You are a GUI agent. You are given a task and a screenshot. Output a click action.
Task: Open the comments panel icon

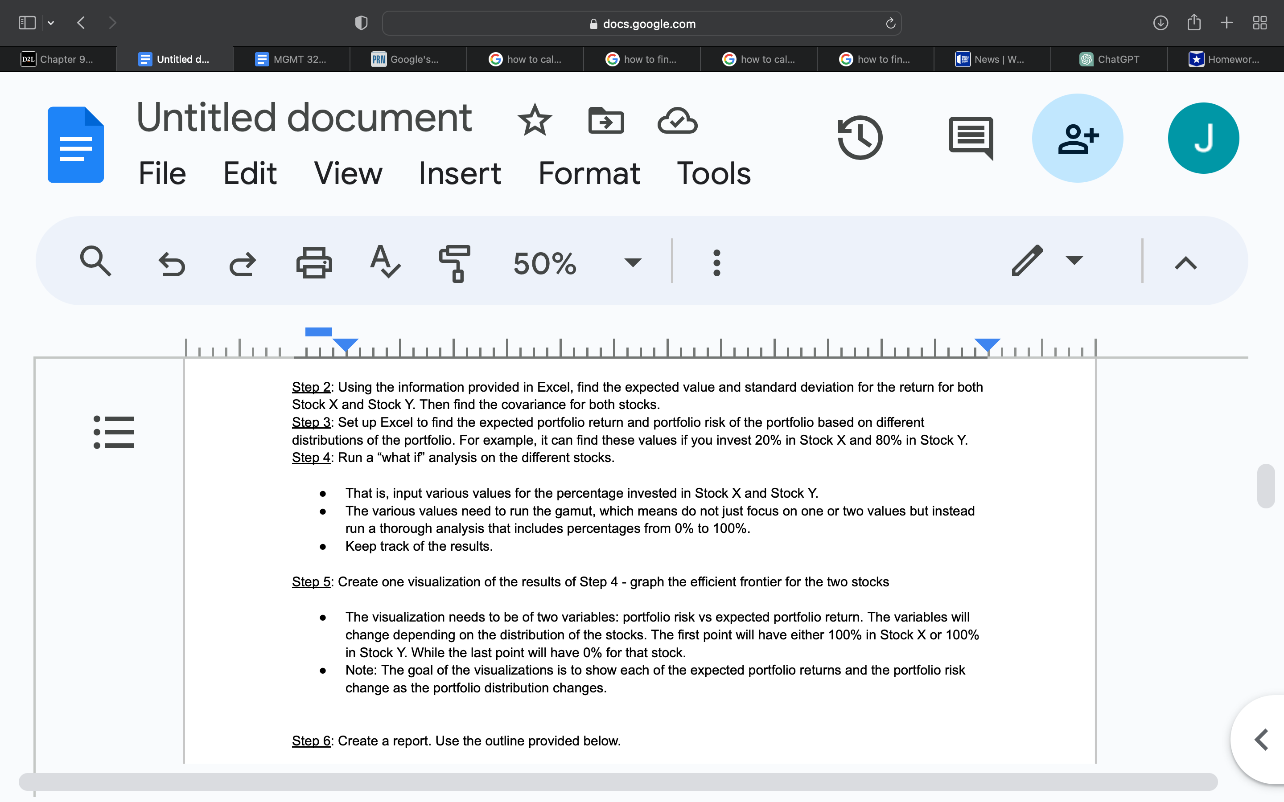[x=971, y=138]
